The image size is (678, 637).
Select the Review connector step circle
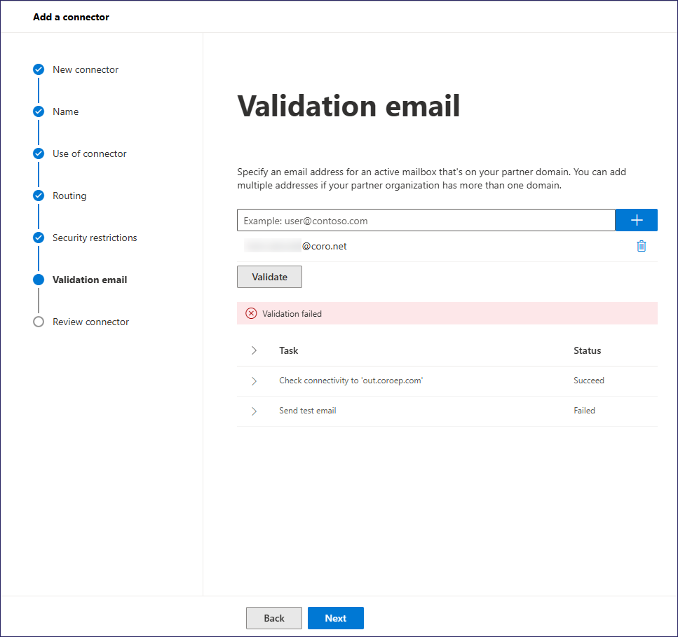(x=39, y=322)
